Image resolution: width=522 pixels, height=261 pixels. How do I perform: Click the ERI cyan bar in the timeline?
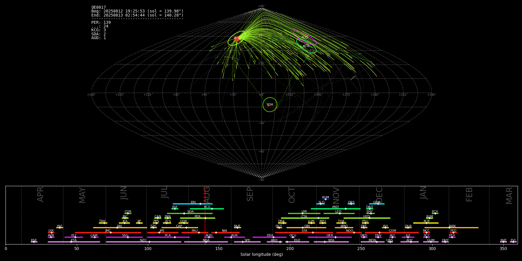coord(193,204)
